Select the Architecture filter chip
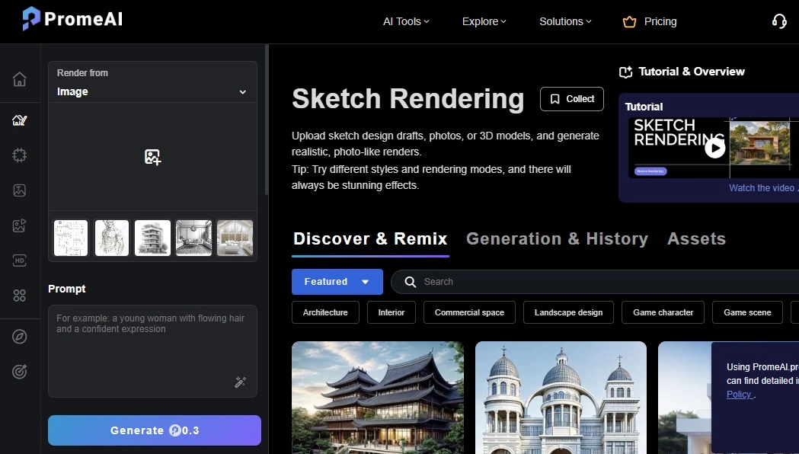799x454 pixels. click(325, 312)
